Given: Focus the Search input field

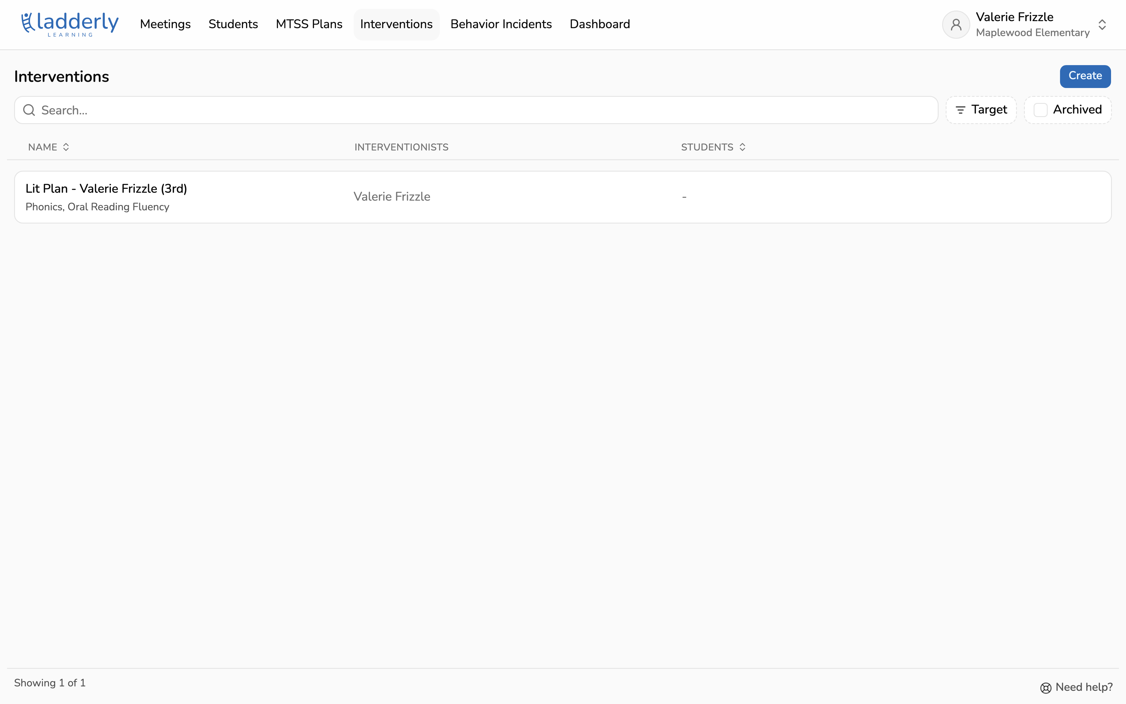Looking at the screenshot, I should (476, 110).
